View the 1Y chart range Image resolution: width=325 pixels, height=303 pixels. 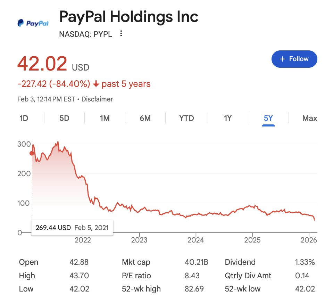pyautogui.click(x=227, y=118)
